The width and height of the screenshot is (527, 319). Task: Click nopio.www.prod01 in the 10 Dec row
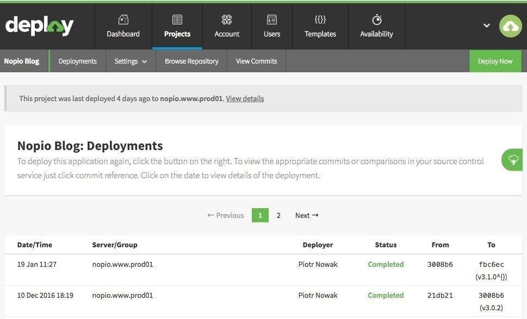[x=122, y=295]
